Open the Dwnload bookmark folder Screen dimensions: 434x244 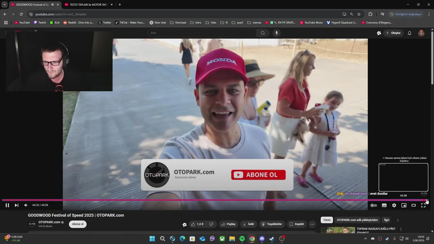(x=178, y=23)
